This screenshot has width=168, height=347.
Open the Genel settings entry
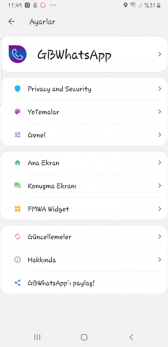pyautogui.click(x=84, y=135)
